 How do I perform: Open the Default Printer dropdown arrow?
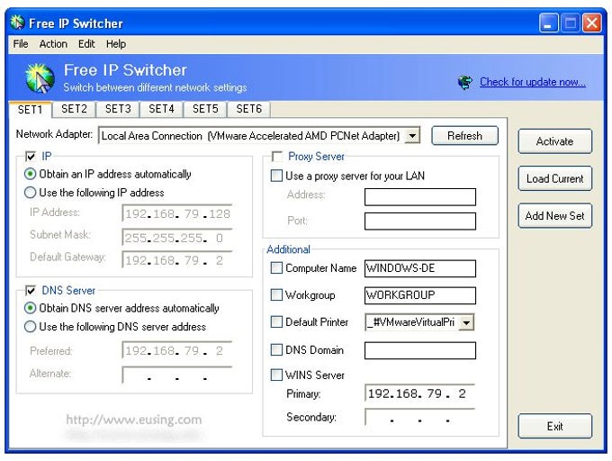(466, 322)
